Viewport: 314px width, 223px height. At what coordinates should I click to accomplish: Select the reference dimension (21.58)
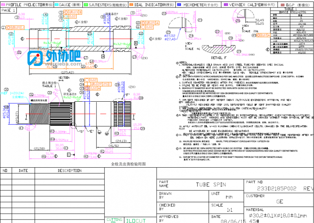(39, 148)
